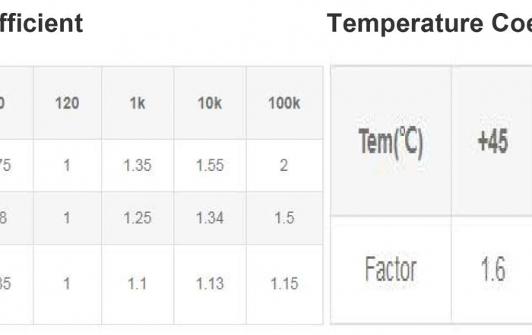
Task: Click the 10k column header
Action: point(210,103)
